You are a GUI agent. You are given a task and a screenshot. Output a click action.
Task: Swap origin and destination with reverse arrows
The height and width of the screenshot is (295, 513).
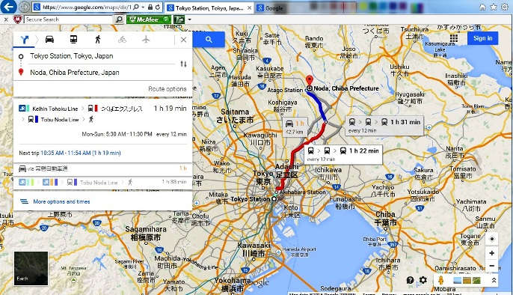[x=183, y=64]
